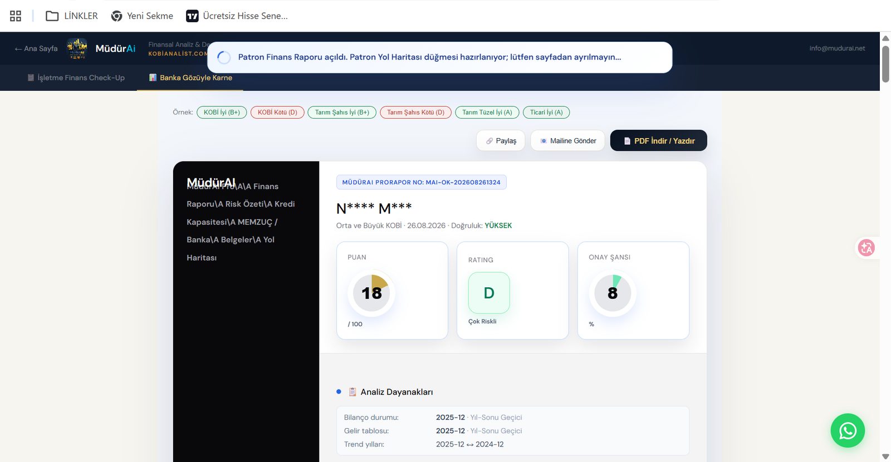The image size is (891, 462).
Task: Open the LİNKLER bookmarks folder
Action: click(72, 16)
